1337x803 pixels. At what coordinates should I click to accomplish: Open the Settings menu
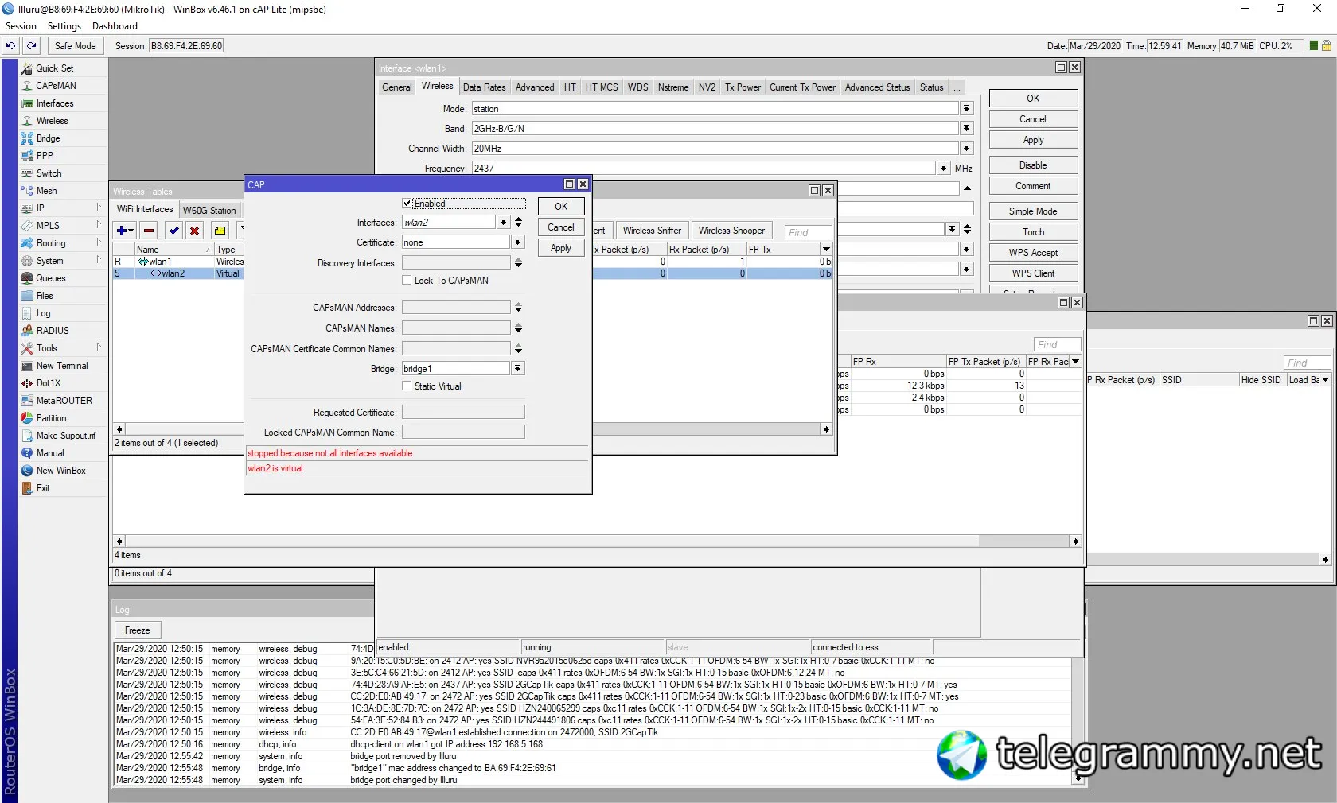(x=64, y=26)
